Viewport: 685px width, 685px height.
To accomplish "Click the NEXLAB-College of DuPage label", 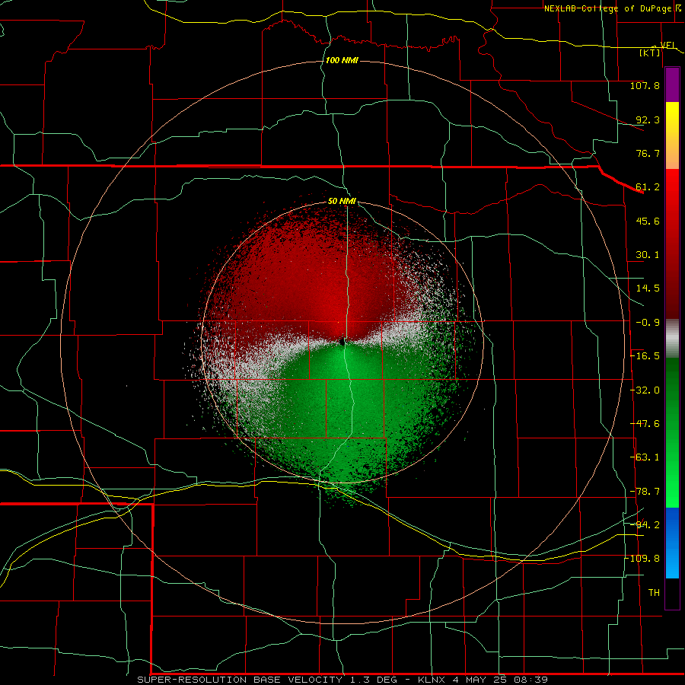I will point(608,8).
